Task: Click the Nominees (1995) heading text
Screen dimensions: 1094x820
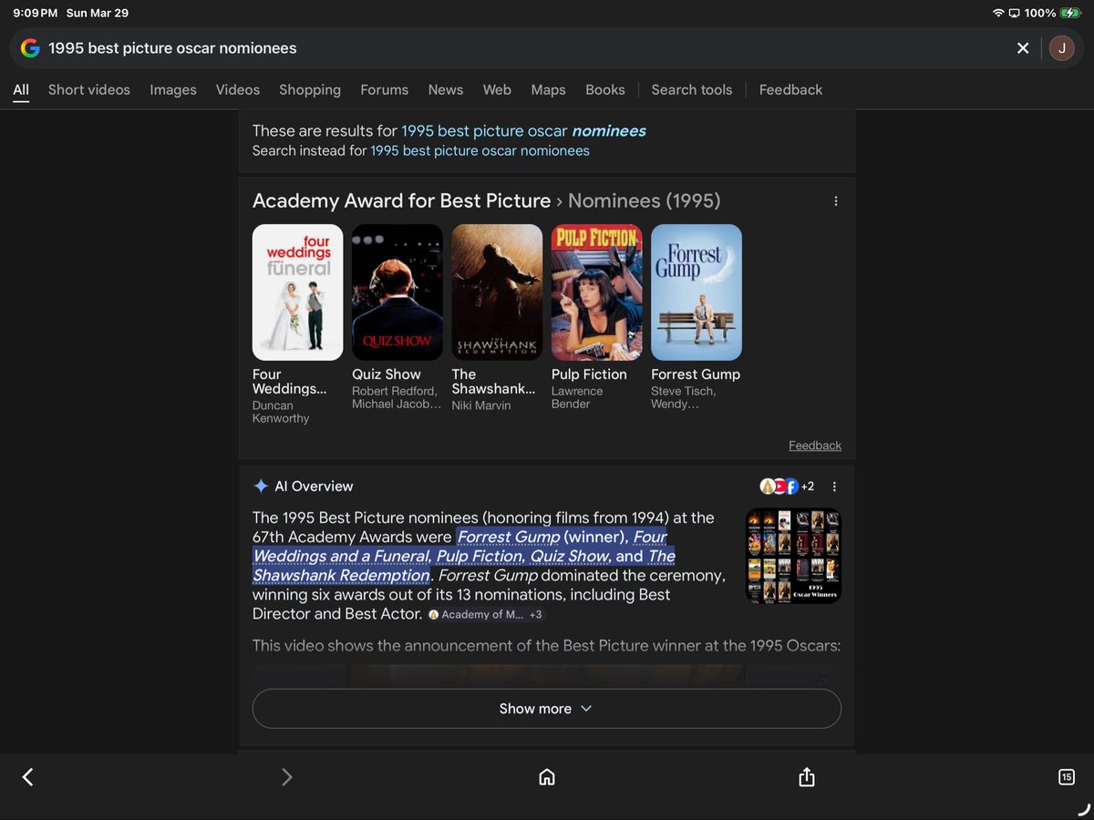Action: [x=645, y=201]
